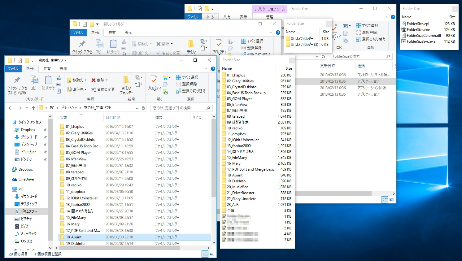Select ホーム tab in 窓の杜_定番ソフト window
Screen dimensions: 462x261
pyautogui.click(x=30, y=69)
